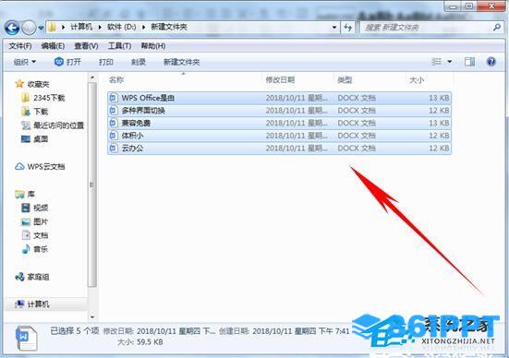
Task: Click the Back navigation arrow button
Action: click(12, 28)
